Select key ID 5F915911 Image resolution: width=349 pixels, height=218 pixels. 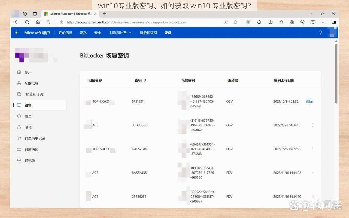(x=138, y=101)
